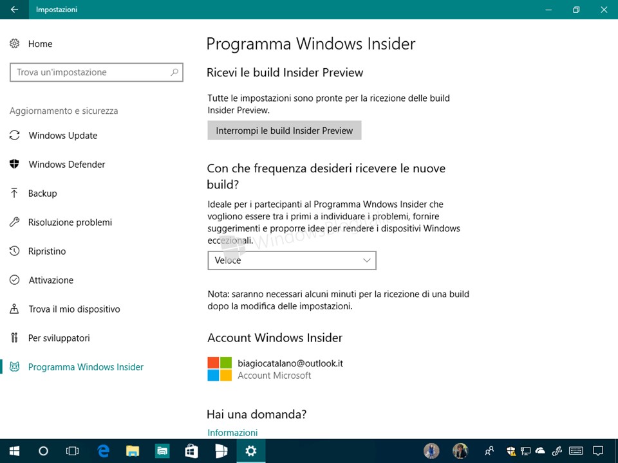Open Cortana circle on taskbar
Viewport: 618px width, 463px height.
click(x=43, y=451)
